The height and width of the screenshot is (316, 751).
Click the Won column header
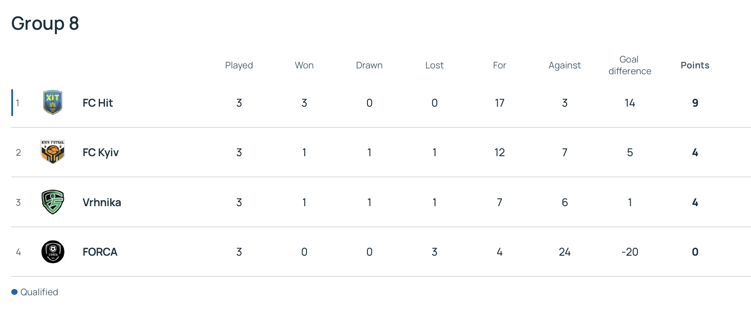304,65
